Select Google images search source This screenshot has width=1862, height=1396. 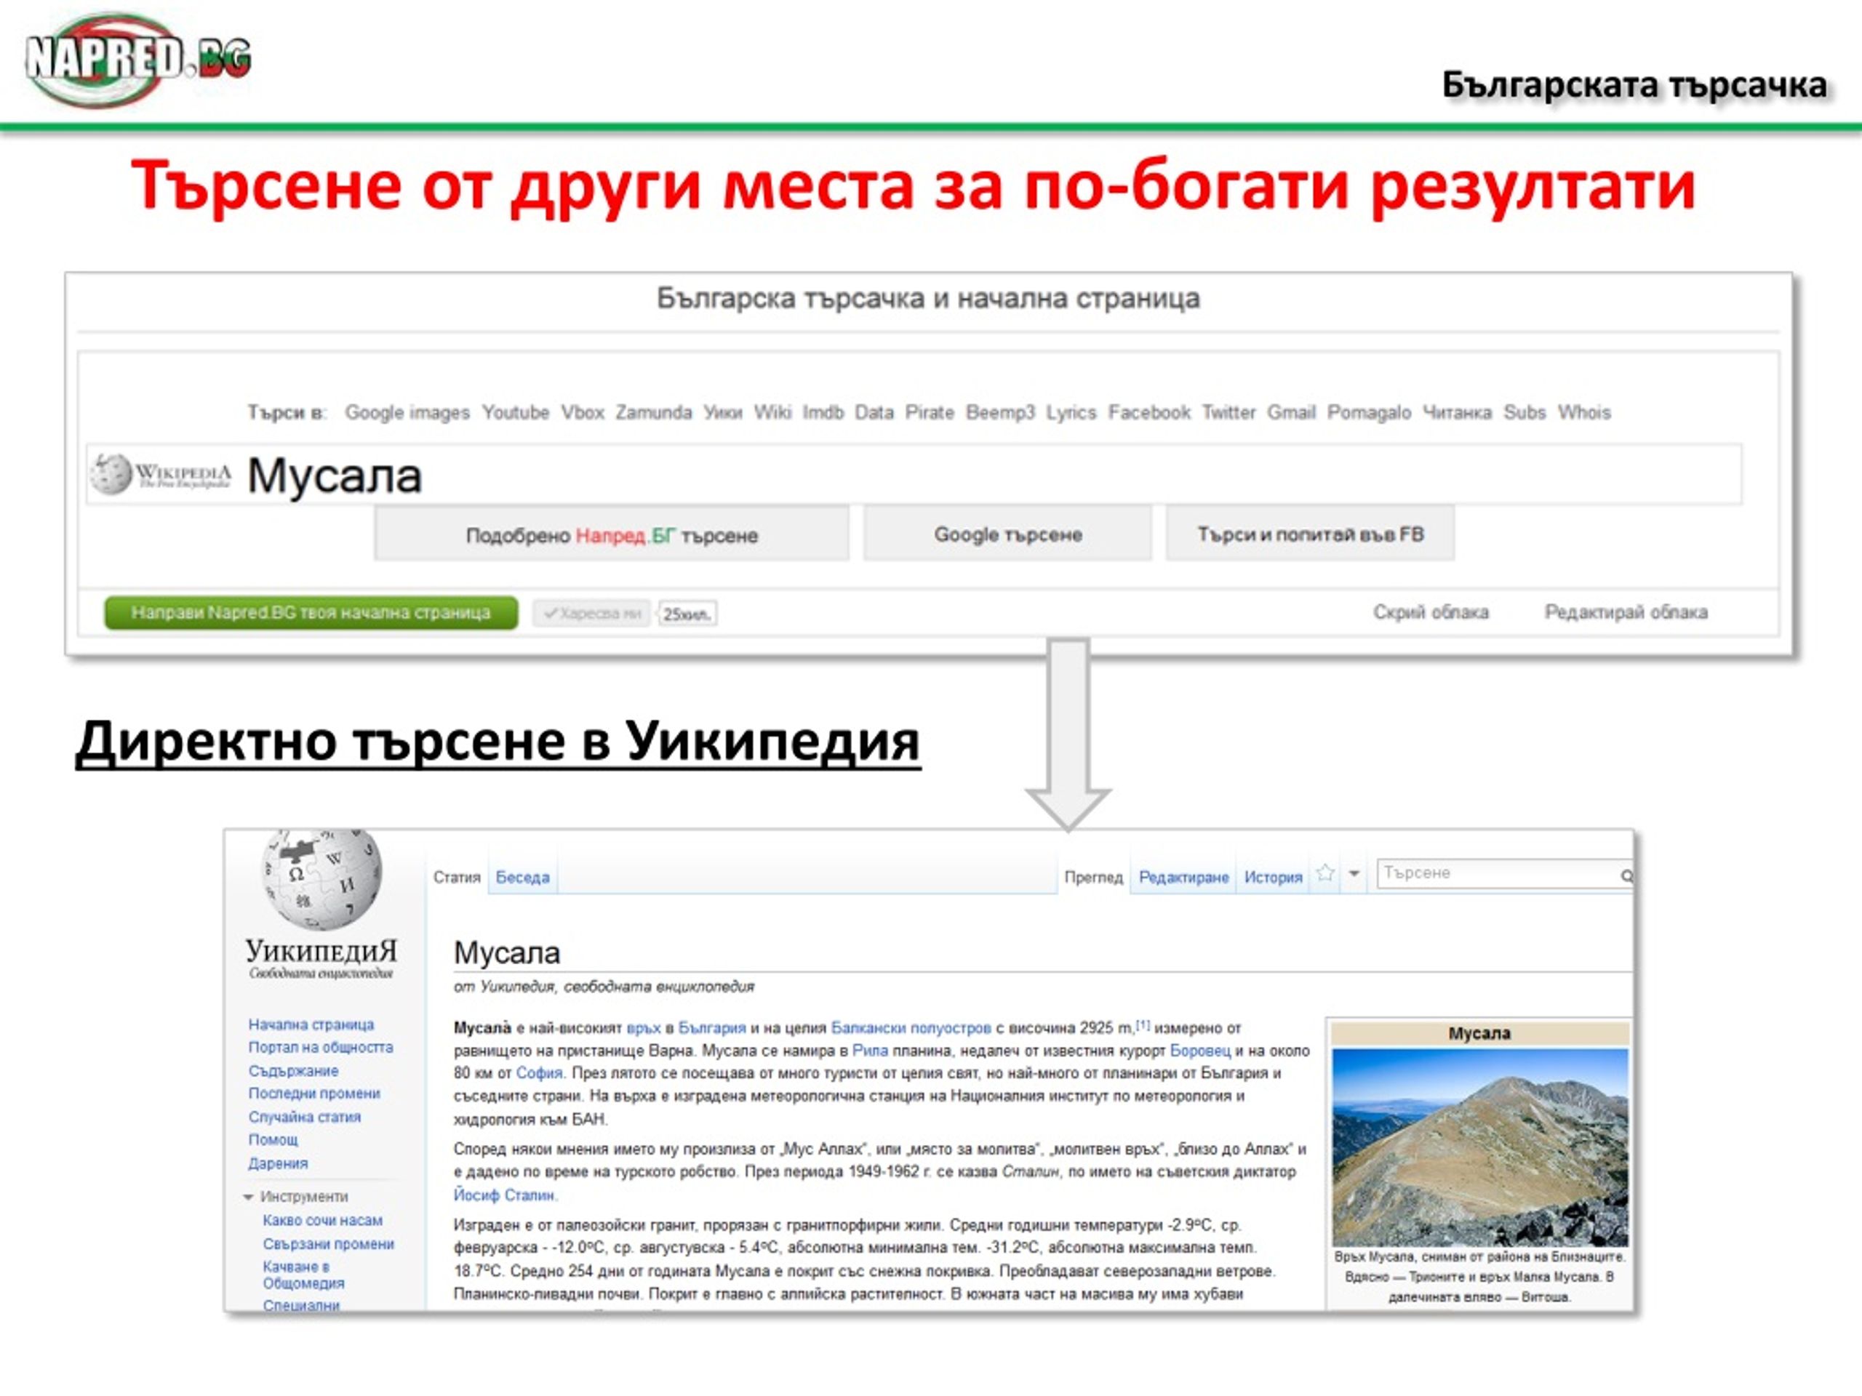407,412
